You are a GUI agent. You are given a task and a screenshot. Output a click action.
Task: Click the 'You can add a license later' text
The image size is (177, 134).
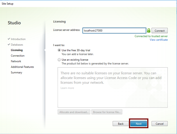tap(77, 54)
